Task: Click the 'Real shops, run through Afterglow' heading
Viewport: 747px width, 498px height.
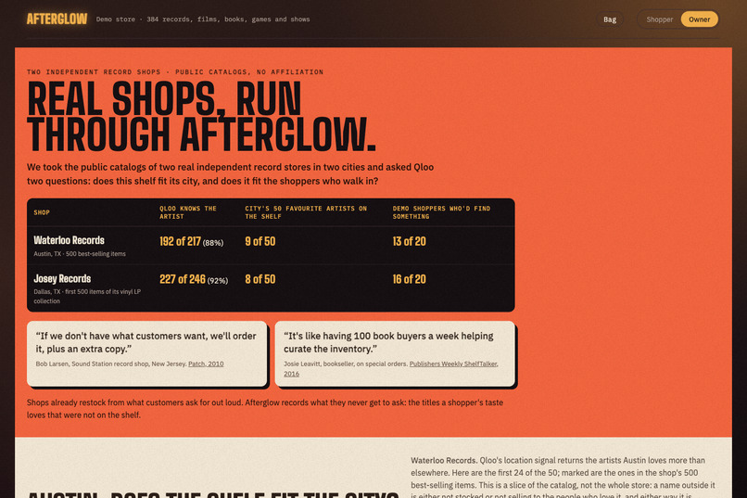Action: 201,116
